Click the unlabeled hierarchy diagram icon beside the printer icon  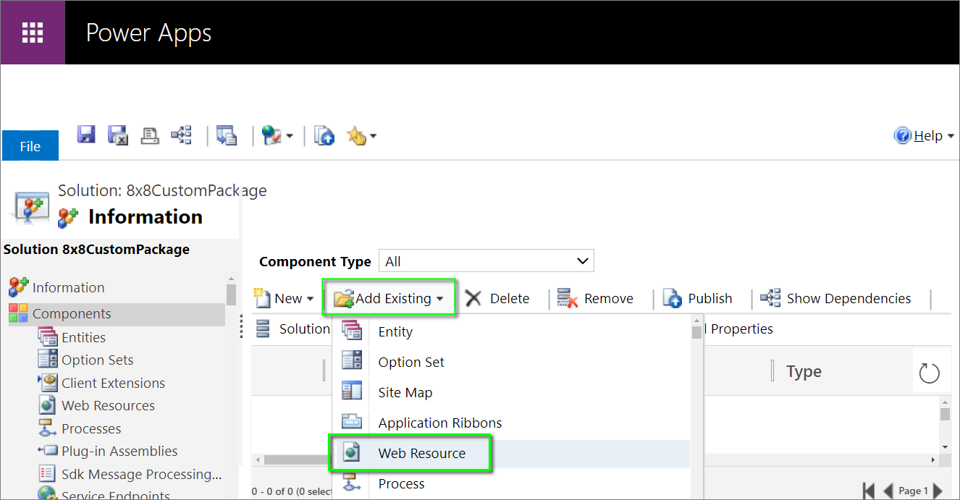tap(181, 135)
